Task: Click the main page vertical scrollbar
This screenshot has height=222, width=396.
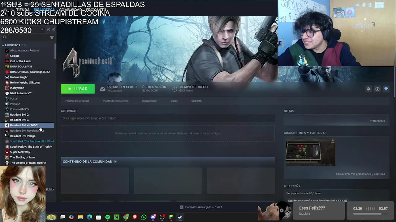Action: (395, 82)
